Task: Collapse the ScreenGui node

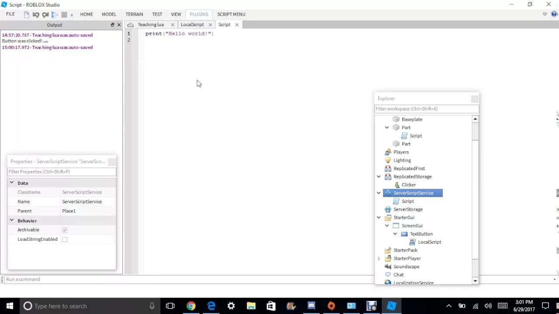Action: point(387,226)
